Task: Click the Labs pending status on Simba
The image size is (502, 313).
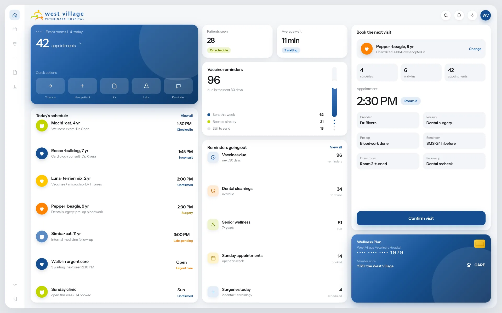Action: pos(183,241)
